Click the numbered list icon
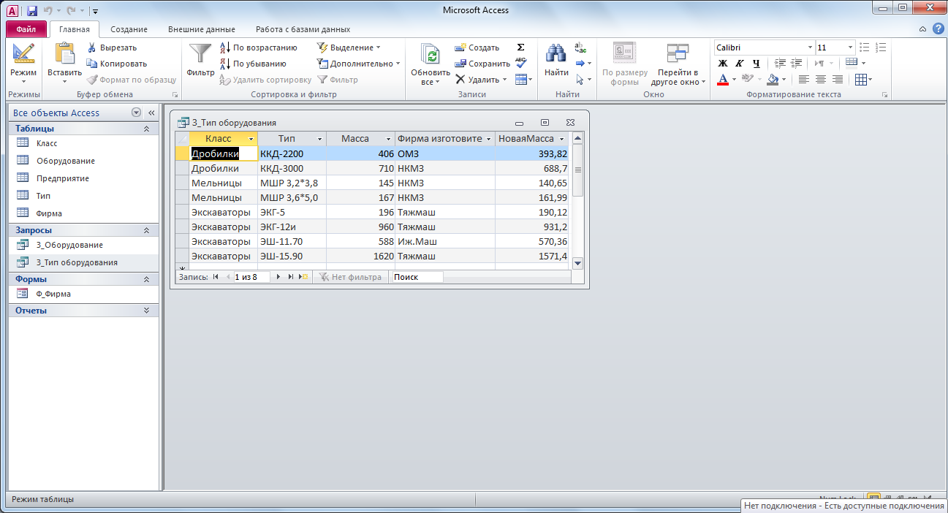This screenshot has height=513, width=948. point(881,47)
